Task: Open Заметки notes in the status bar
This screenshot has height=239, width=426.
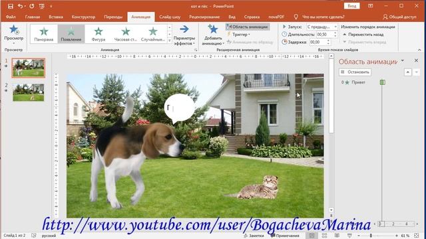Action: (254, 236)
